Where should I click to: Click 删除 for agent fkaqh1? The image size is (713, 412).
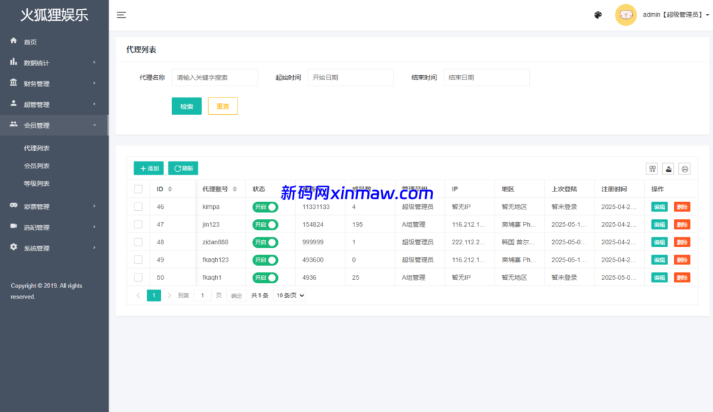pyautogui.click(x=682, y=278)
